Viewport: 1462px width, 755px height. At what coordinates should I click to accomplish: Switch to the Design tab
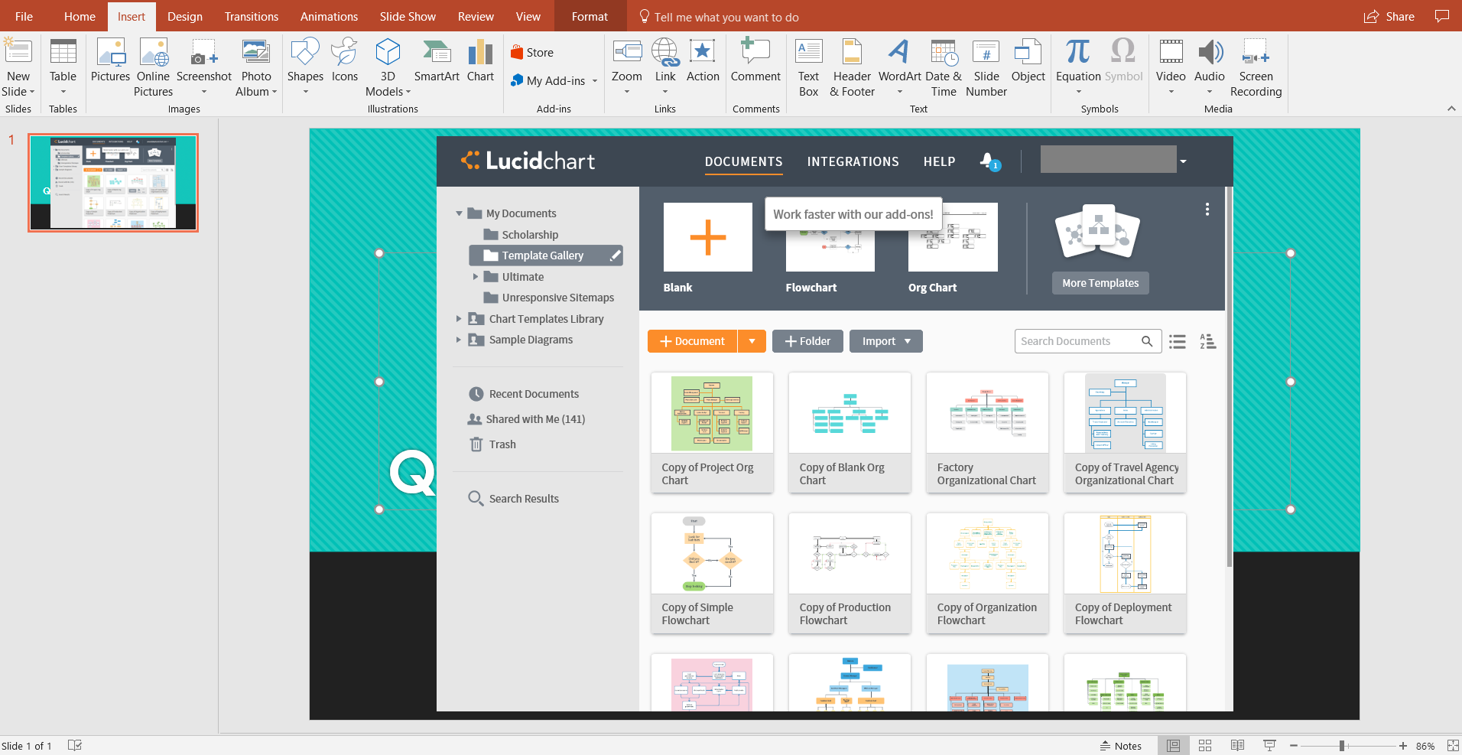[185, 16]
